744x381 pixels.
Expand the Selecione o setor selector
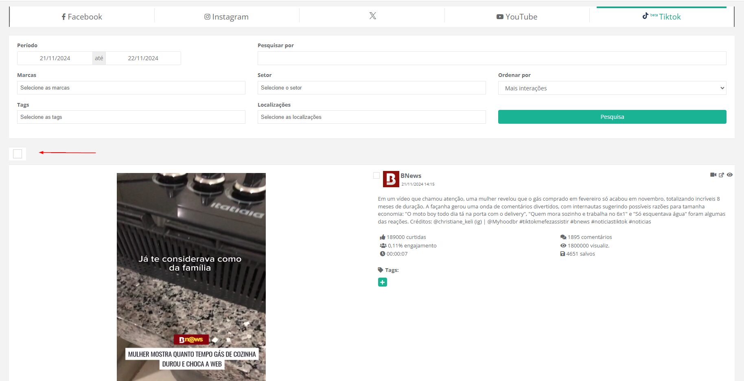tap(371, 88)
